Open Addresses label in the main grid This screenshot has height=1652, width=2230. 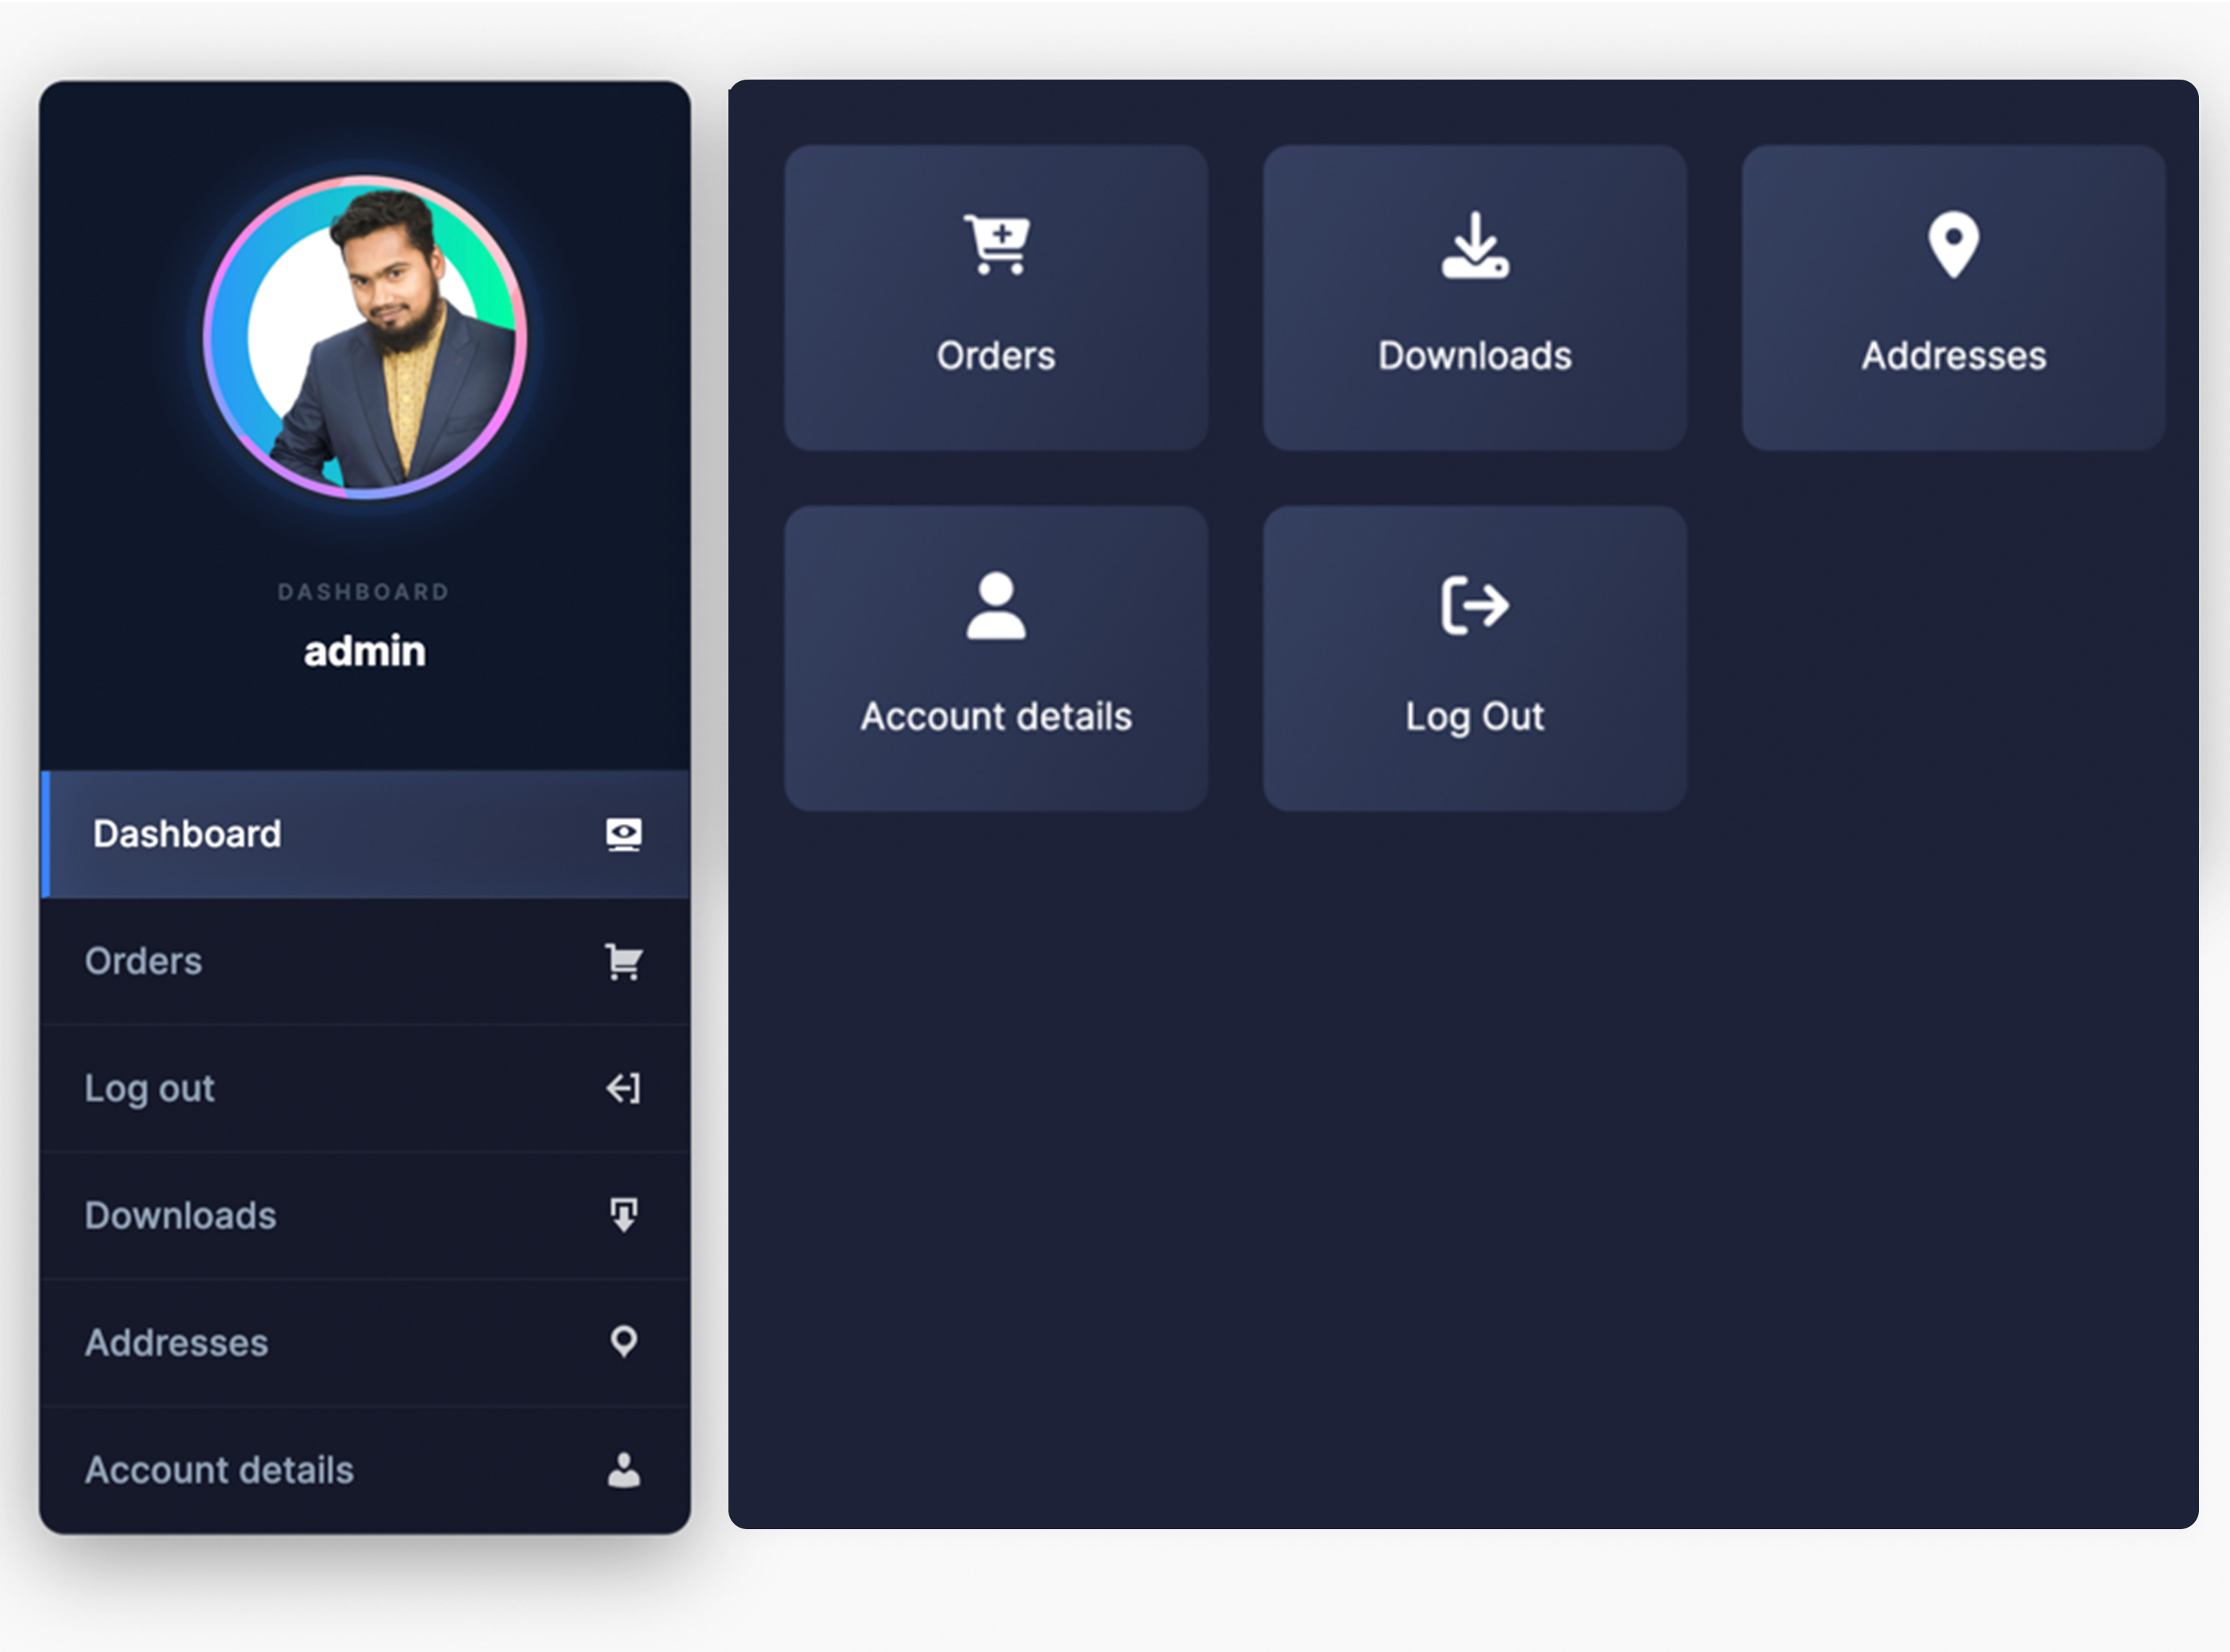tap(1953, 356)
